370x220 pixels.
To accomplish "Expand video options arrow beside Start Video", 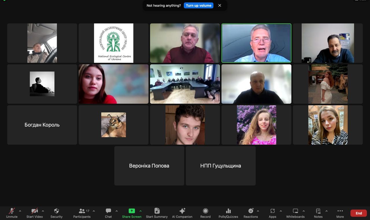I will [x=43, y=211].
